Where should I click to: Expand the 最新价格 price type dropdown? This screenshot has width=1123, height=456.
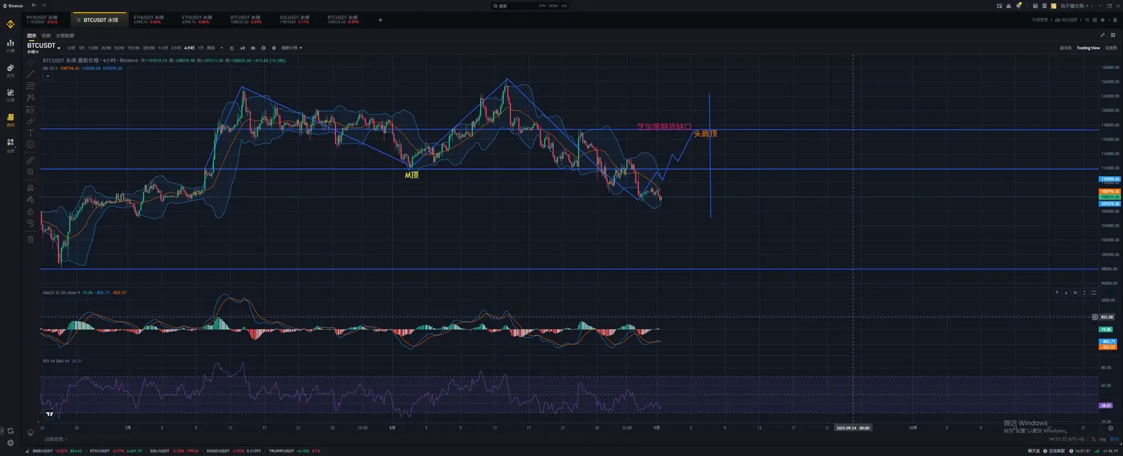coord(292,48)
